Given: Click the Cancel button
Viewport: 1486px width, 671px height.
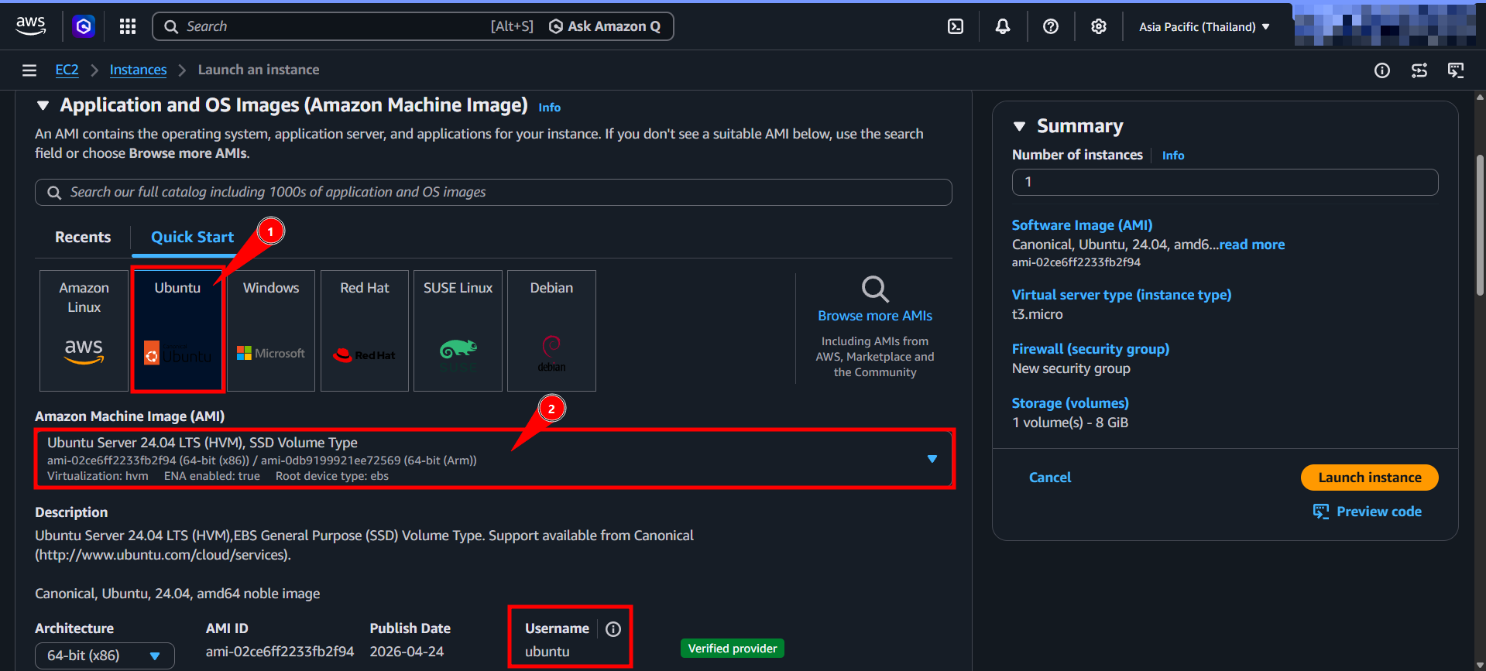Looking at the screenshot, I should point(1050,478).
